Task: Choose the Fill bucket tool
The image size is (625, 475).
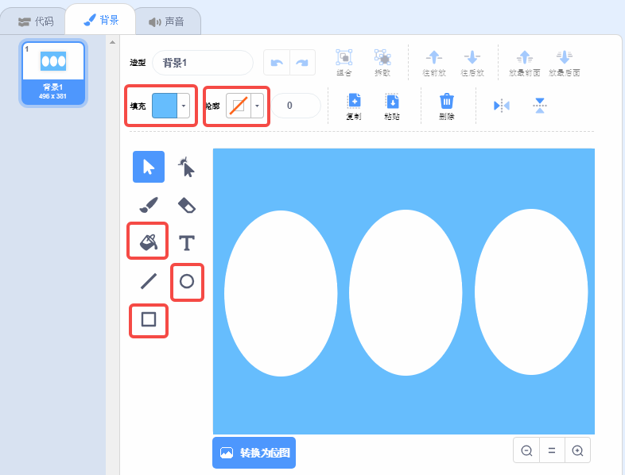Action: (148, 241)
